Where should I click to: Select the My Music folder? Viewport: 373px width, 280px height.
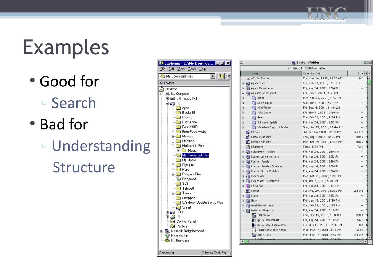point(189,160)
